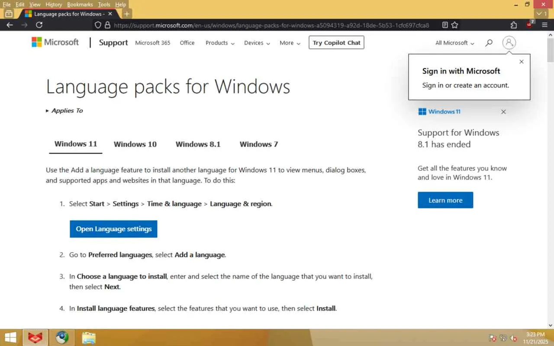Open the red fox app on the taskbar
The height and width of the screenshot is (346, 554).
pos(35,337)
